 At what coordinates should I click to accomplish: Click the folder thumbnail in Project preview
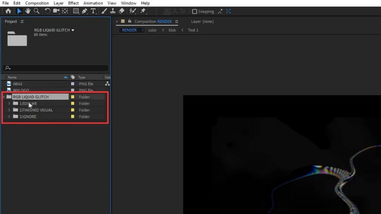click(17, 39)
